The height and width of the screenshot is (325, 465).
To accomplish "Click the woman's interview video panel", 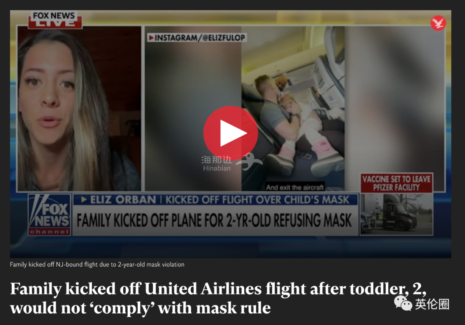I will 79,109.
